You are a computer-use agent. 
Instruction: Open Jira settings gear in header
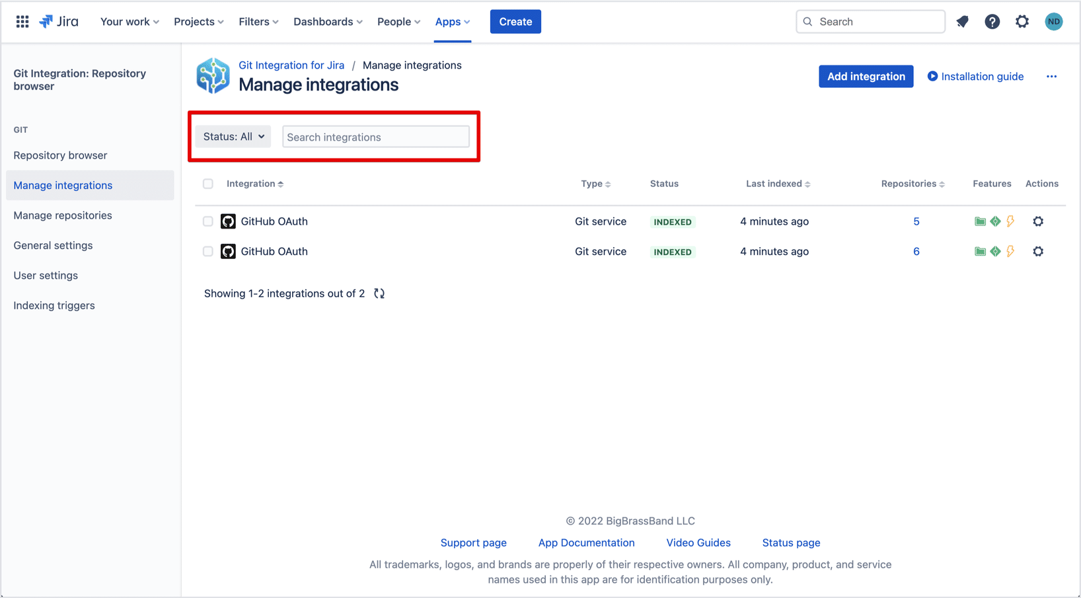tap(1022, 22)
